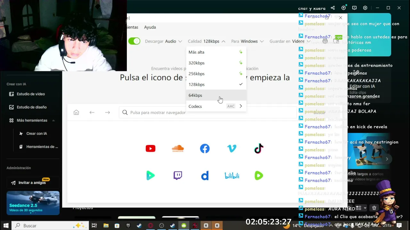Open Herramientas de... sidebar item
Image resolution: width=410 pixels, height=230 pixels.
point(38,147)
